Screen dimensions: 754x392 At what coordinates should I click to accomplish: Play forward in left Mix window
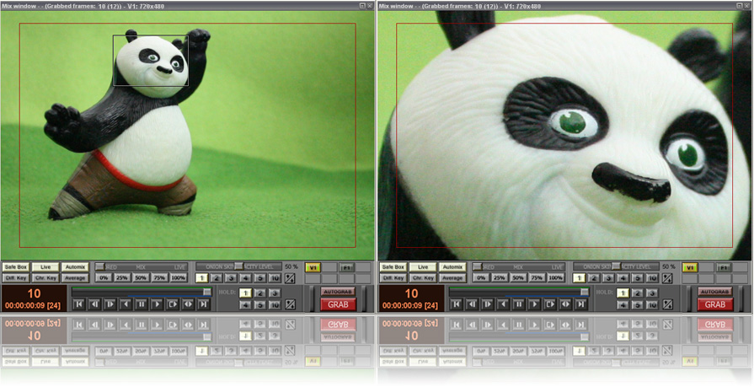pyautogui.click(x=157, y=304)
